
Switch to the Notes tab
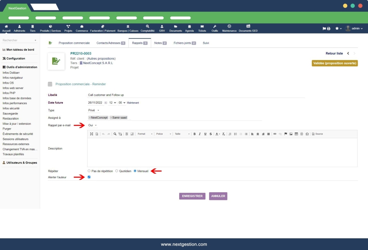coord(158,42)
